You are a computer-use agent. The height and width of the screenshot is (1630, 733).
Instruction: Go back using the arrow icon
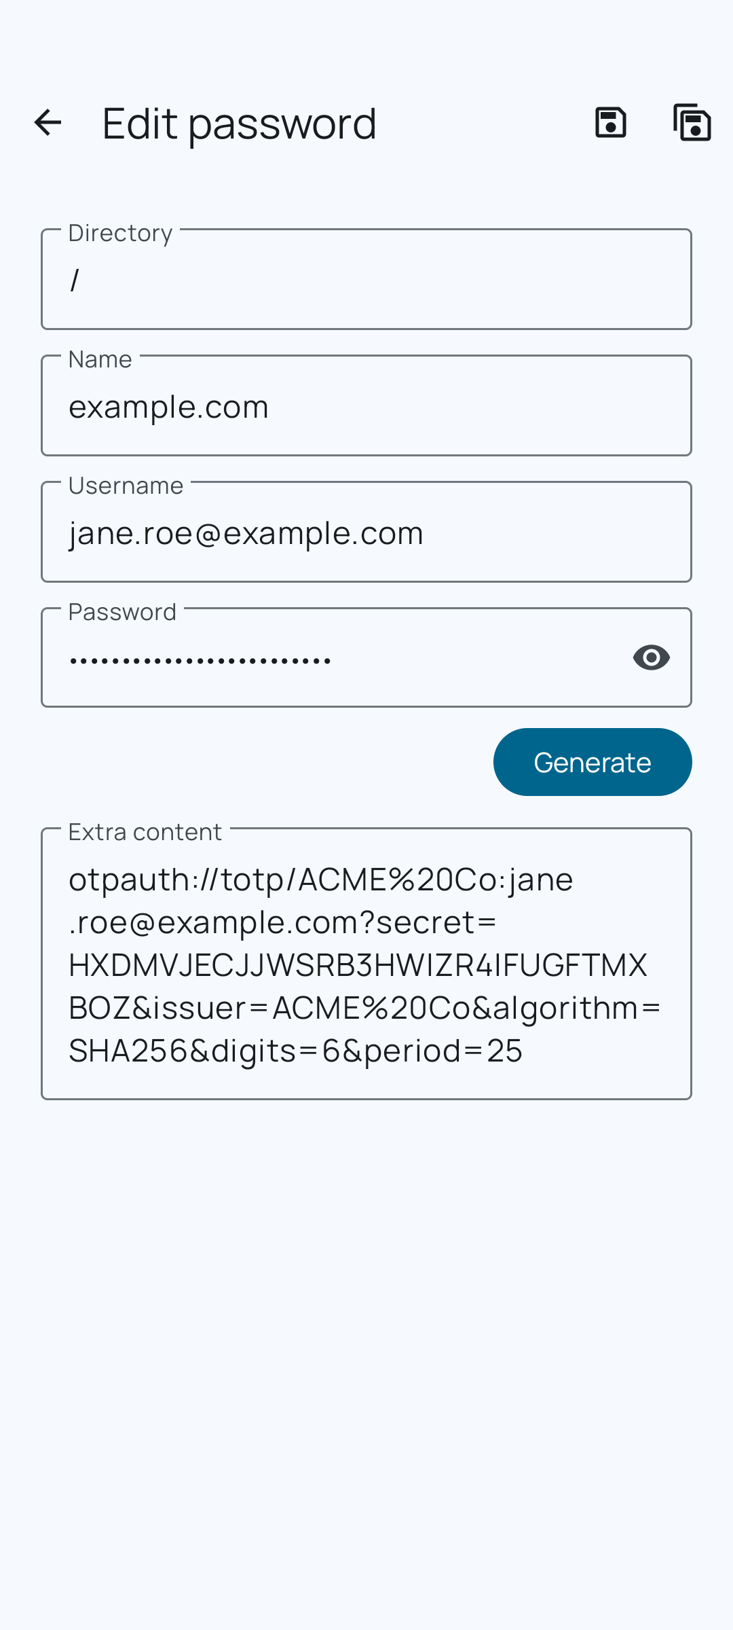[48, 123]
